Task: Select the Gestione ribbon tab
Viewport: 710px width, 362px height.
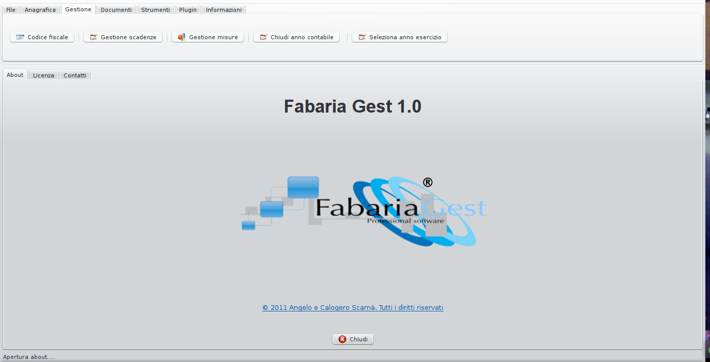Action: pyautogui.click(x=78, y=9)
